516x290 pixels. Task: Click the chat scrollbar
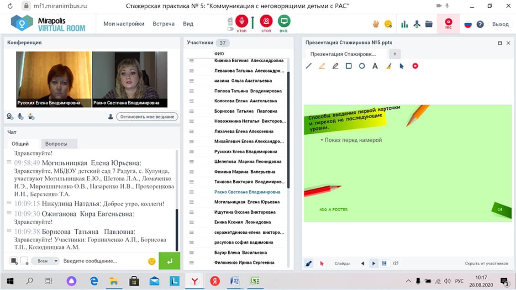(x=177, y=230)
